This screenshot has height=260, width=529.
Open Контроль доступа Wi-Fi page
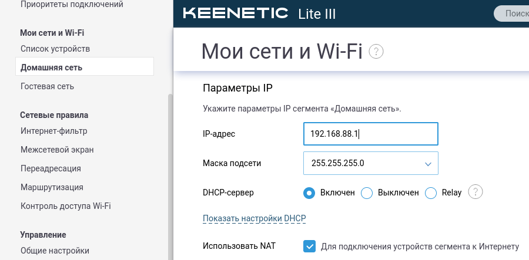[66, 206]
